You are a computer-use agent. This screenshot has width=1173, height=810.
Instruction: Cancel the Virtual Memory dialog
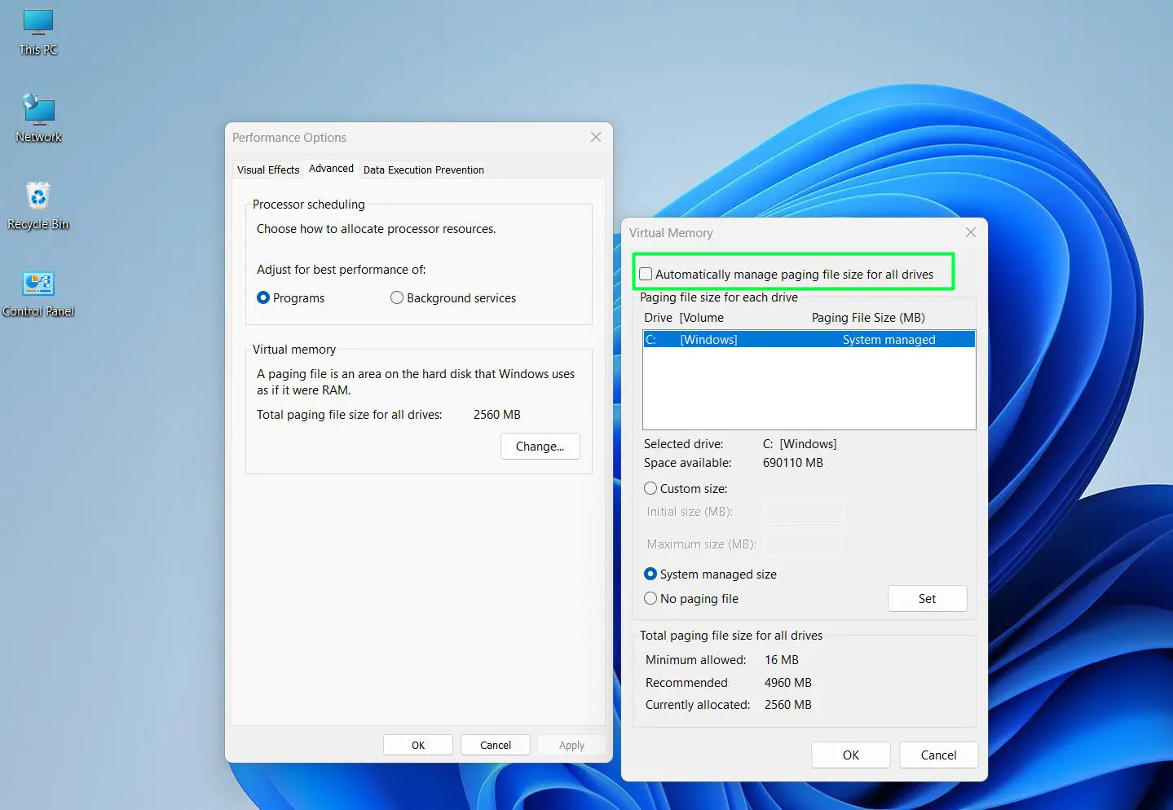938,755
